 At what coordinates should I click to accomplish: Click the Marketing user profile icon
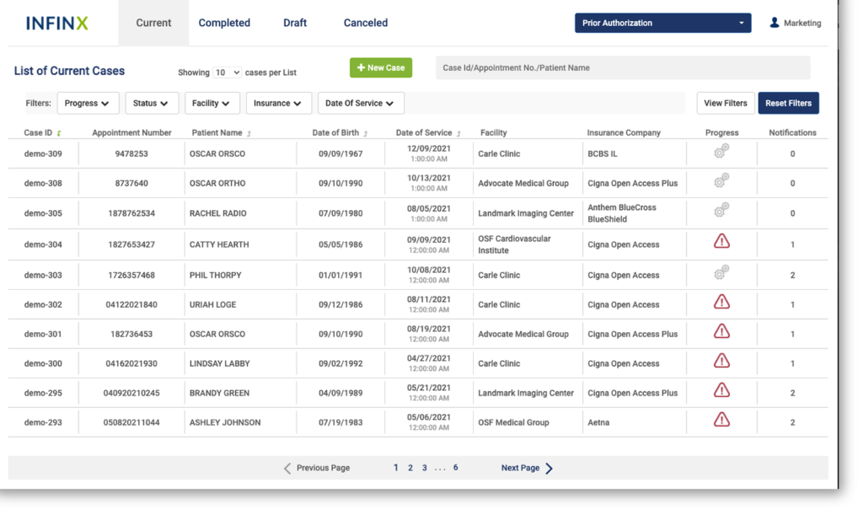[775, 23]
